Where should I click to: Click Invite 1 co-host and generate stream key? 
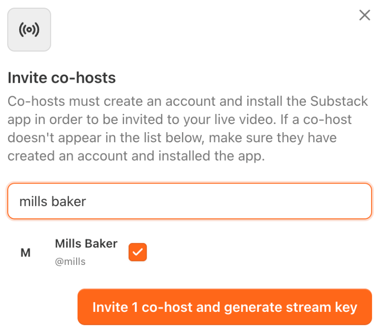coord(225,307)
